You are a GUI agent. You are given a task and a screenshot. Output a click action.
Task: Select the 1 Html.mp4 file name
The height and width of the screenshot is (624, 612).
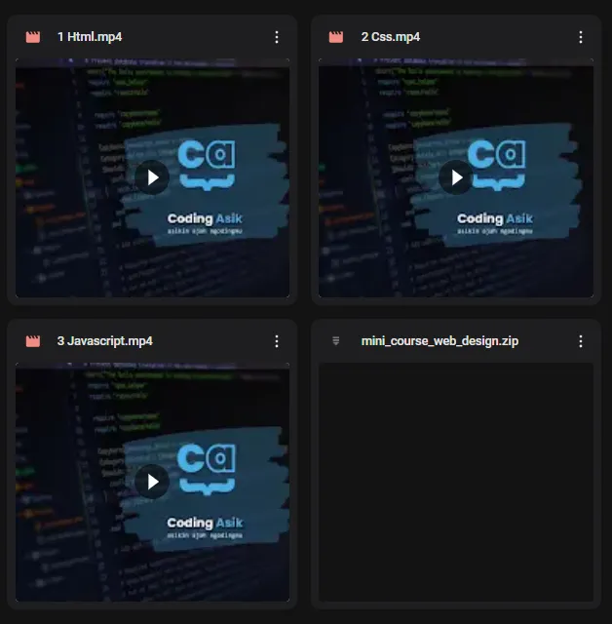(90, 37)
